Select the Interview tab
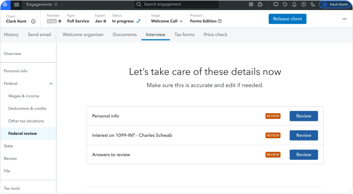 tap(156, 35)
